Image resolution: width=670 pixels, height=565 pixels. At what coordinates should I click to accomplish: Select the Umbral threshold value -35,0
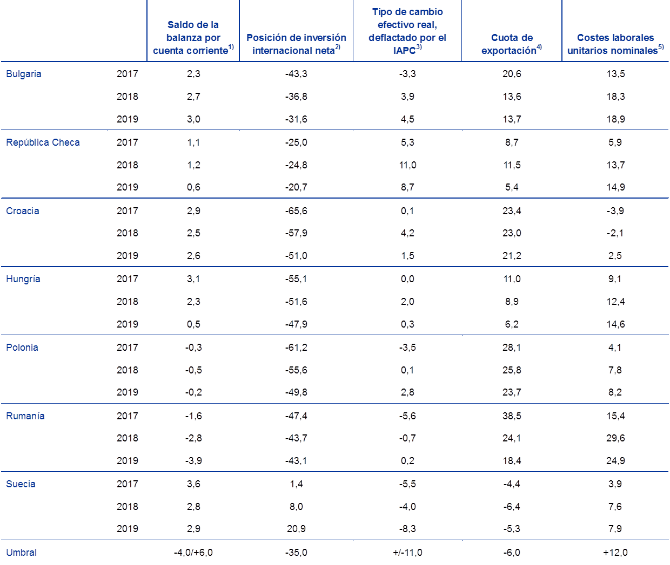pyautogui.click(x=296, y=553)
